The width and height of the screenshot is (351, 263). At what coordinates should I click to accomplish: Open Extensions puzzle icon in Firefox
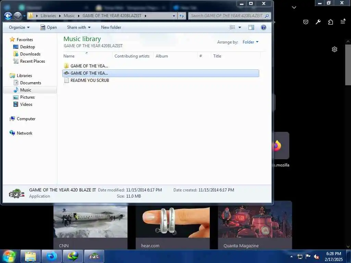[330, 22]
